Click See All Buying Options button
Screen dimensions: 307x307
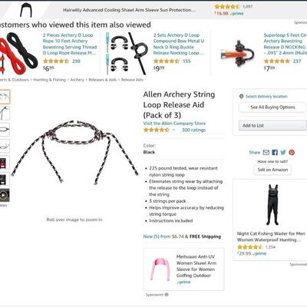coord(272,107)
